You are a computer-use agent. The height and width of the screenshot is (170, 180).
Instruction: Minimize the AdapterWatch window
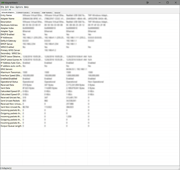(160, 2)
